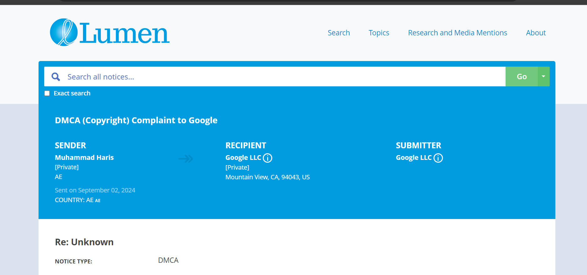This screenshot has width=587, height=275.
Task: Open info icon next to submitter Google LLC
Action: pos(438,158)
